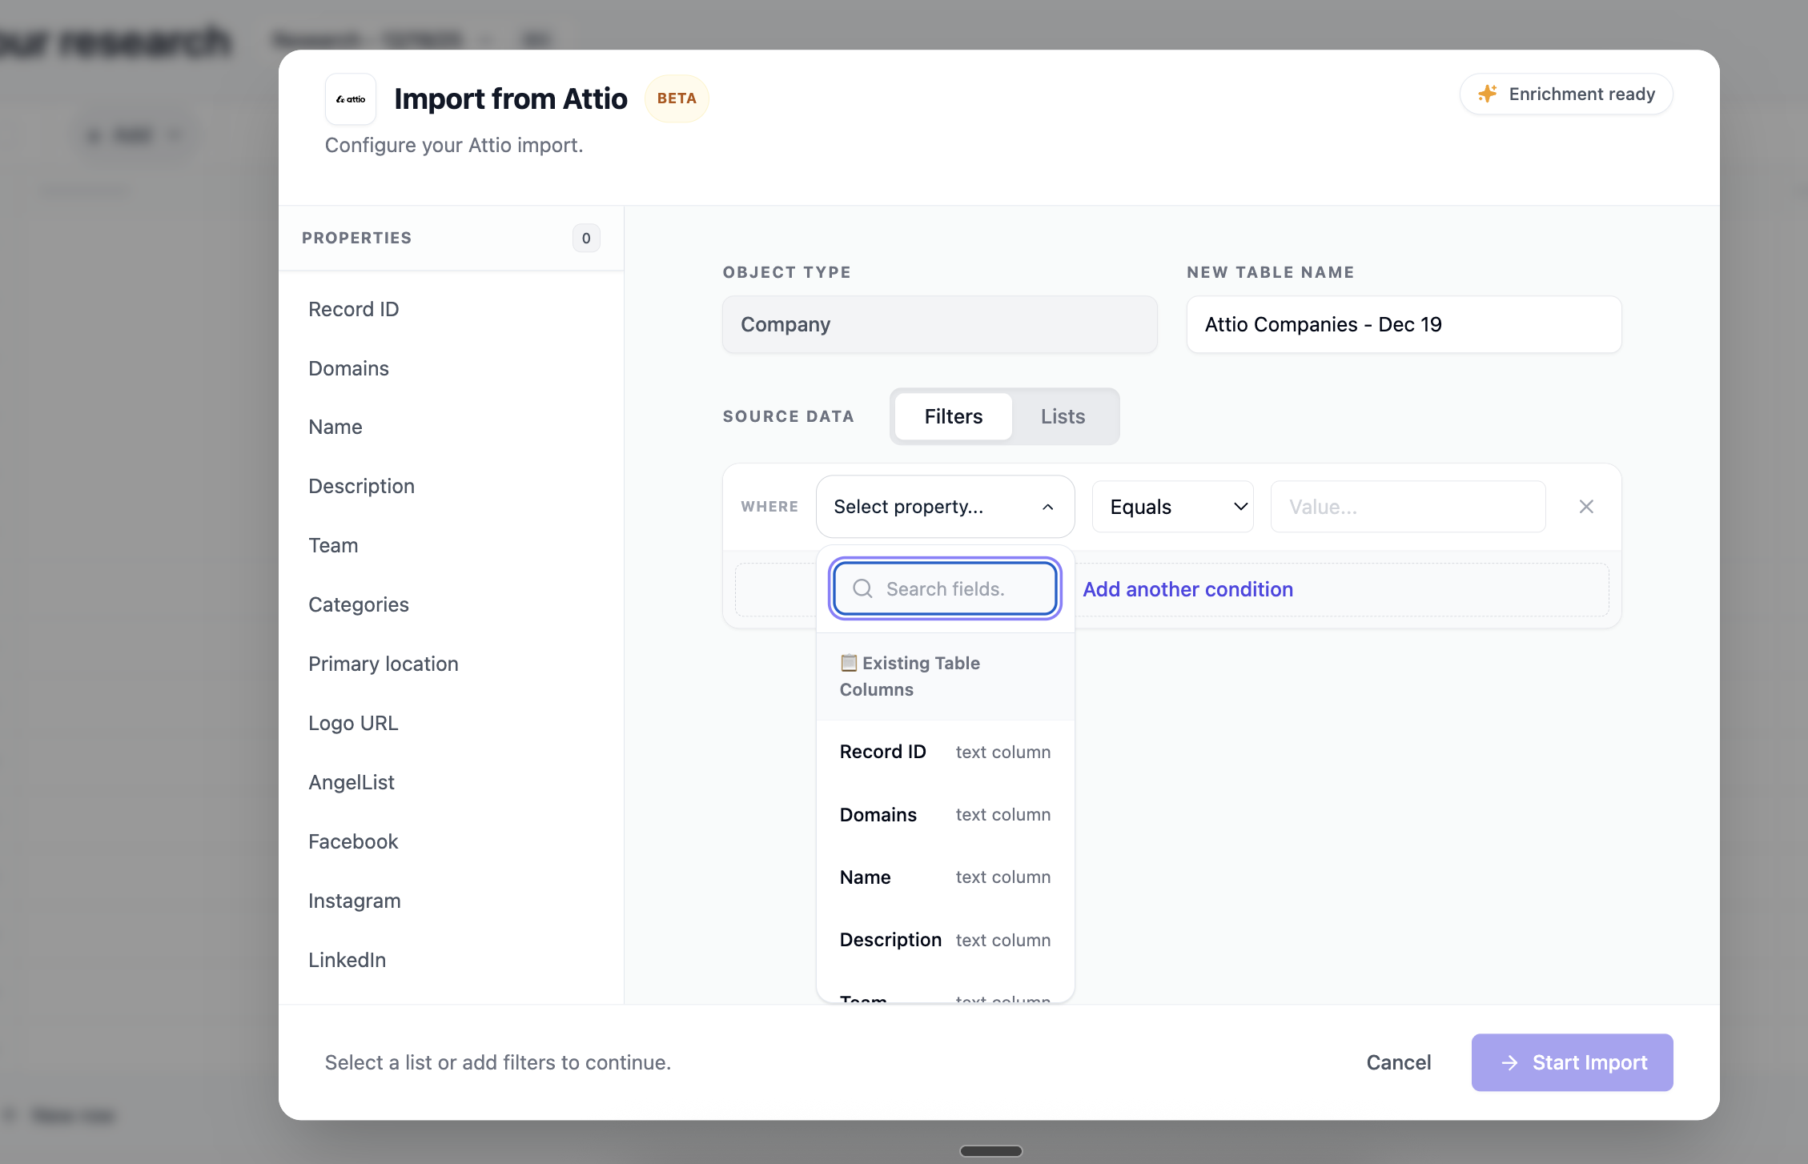Click the Start Import button
The height and width of the screenshot is (1164, 1808).
coord(1572,1062)
